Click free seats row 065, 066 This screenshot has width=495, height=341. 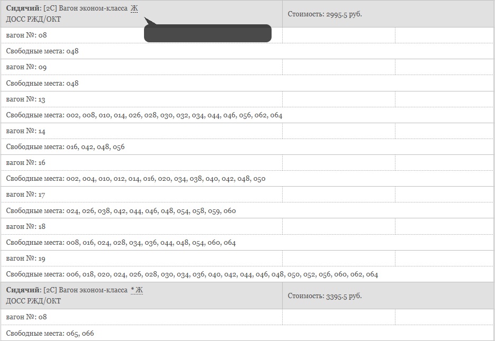pyautogui.click(x=248, y=333)
